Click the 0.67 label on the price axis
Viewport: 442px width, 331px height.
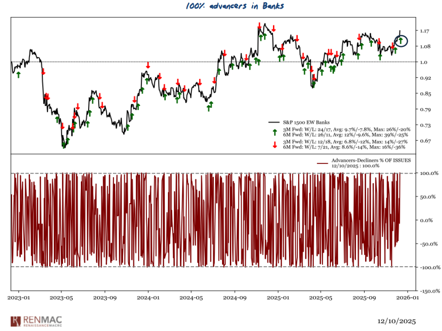[425, 141]
